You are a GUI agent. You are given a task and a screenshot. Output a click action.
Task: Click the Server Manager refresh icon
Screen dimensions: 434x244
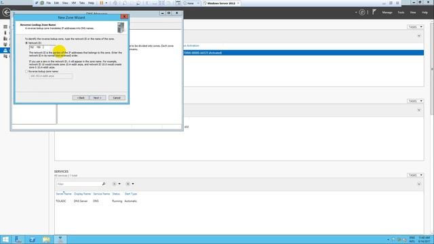point(362,12)
